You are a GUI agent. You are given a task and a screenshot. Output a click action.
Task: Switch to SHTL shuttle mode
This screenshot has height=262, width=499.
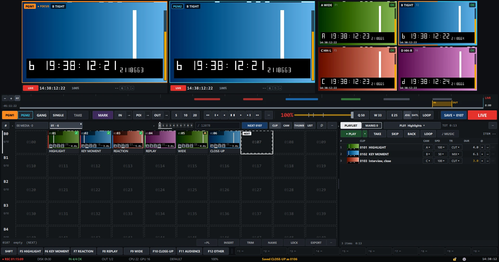(x=415, y=115)
